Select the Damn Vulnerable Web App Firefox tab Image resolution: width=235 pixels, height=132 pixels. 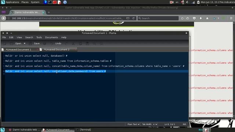tap(27, 12)
